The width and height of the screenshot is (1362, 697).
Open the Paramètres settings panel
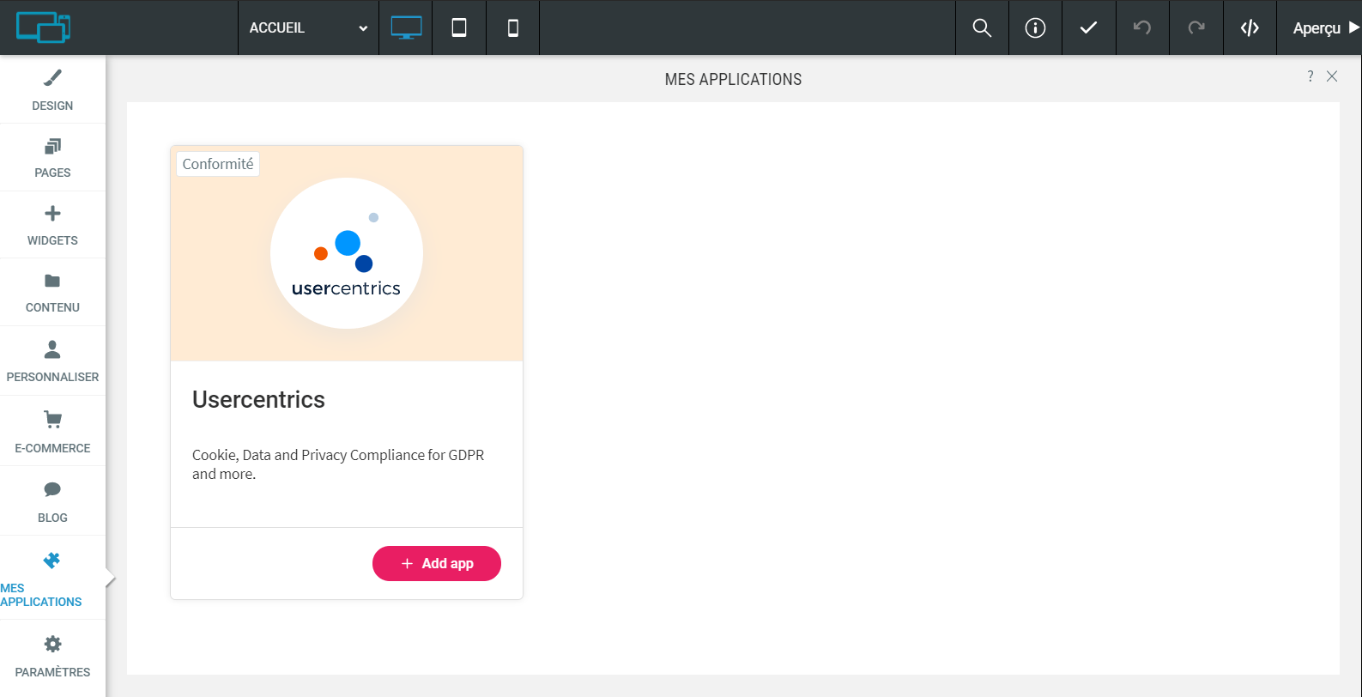coord(52,657)
